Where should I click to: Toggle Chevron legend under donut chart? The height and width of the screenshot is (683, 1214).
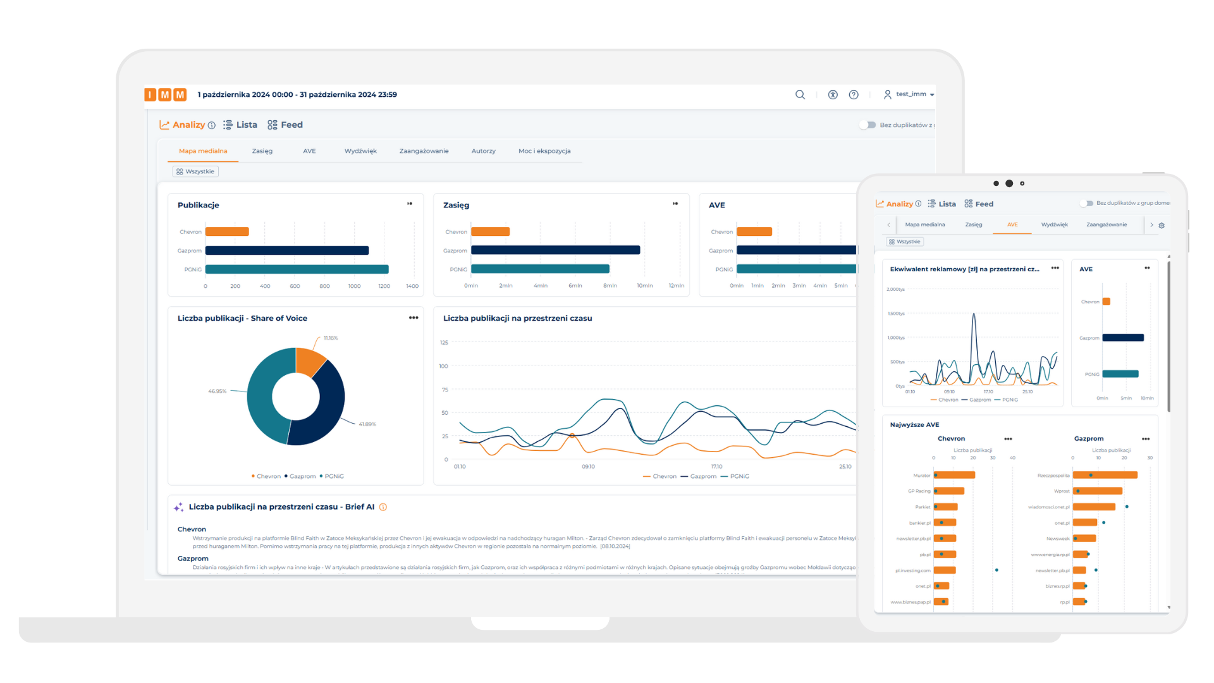[266, 476]
